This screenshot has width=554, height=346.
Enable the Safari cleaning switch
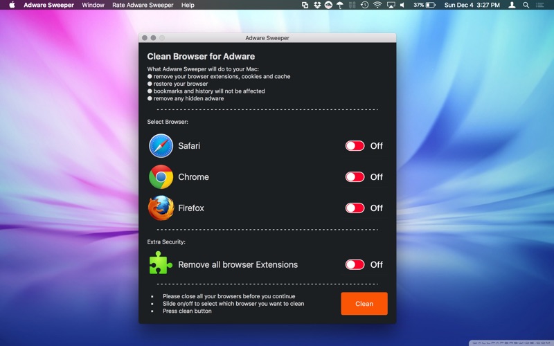click(x=355, y=145)
